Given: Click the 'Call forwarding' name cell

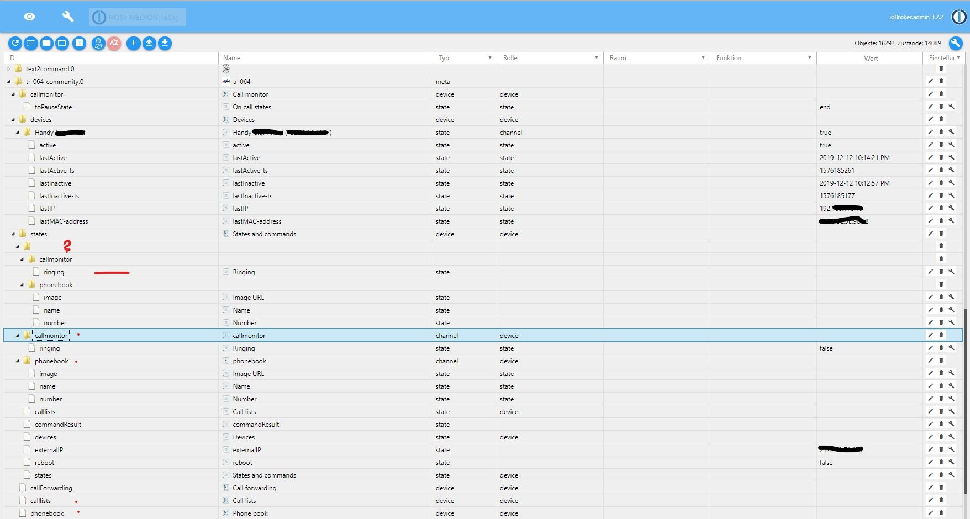Looking at the screenshot, I should 254,488.
